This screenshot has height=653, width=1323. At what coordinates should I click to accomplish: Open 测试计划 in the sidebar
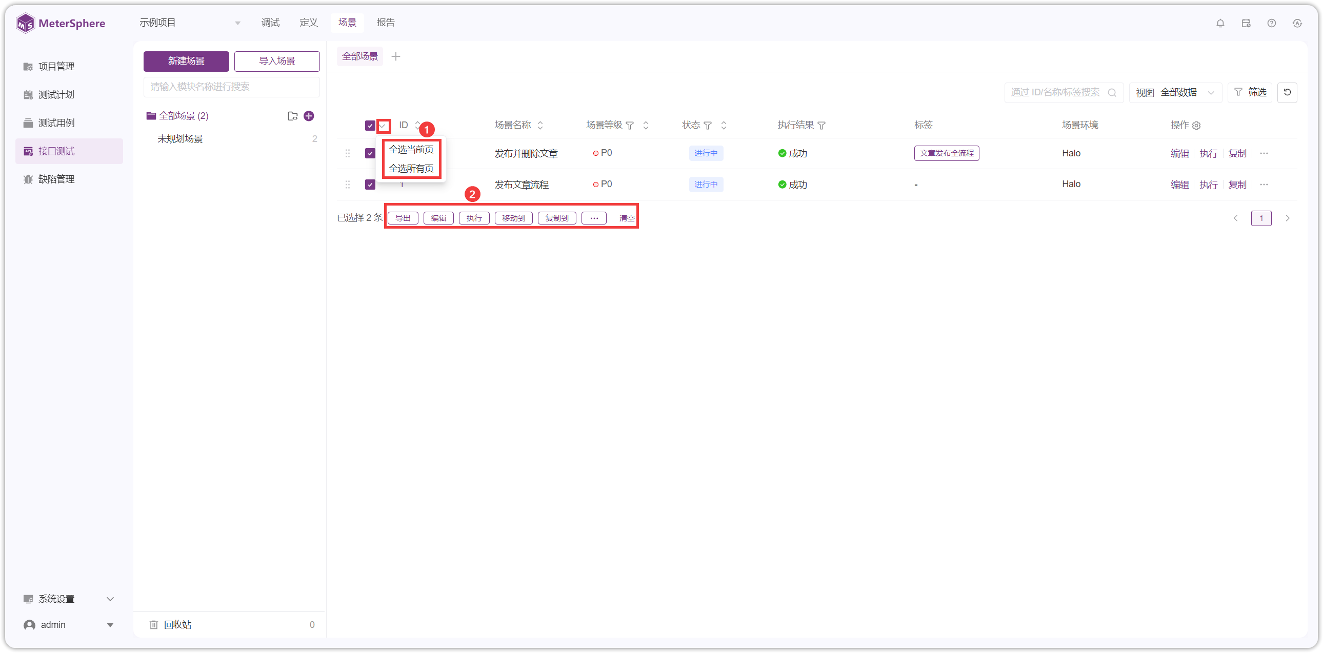point(69,94)
